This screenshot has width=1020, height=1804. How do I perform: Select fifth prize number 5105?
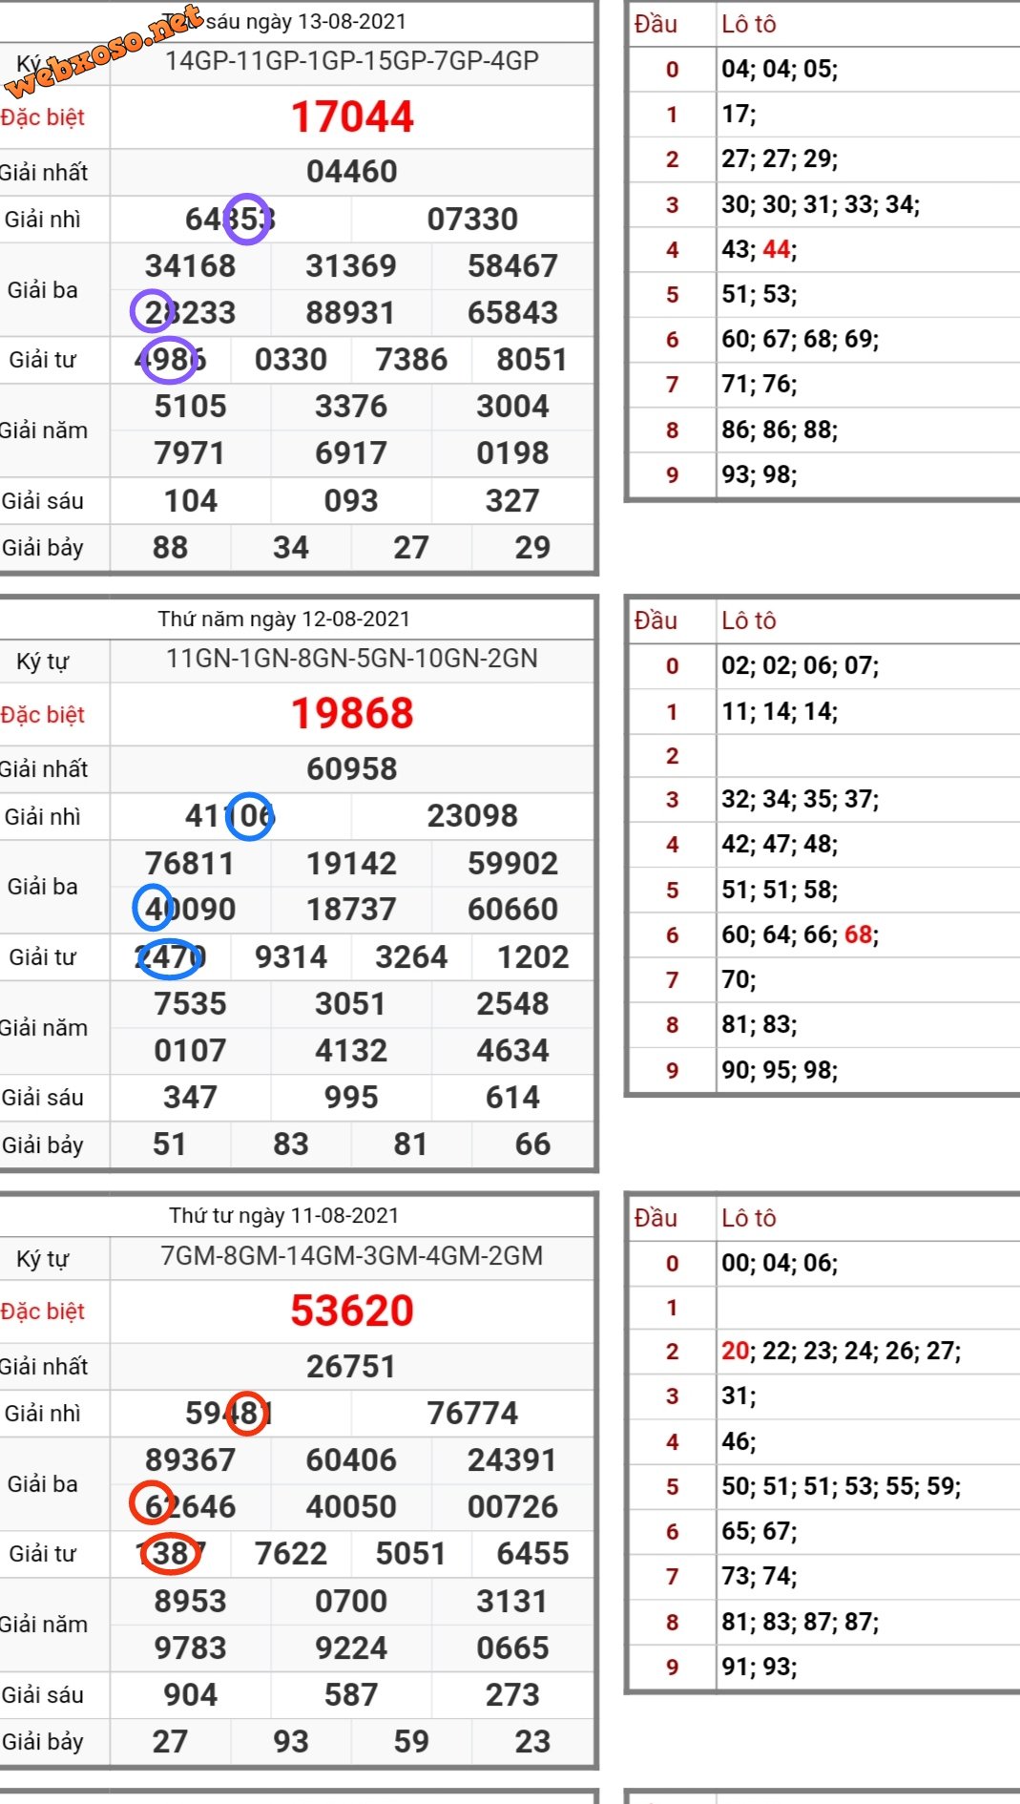pyautogui.click(x=191, y=407)
